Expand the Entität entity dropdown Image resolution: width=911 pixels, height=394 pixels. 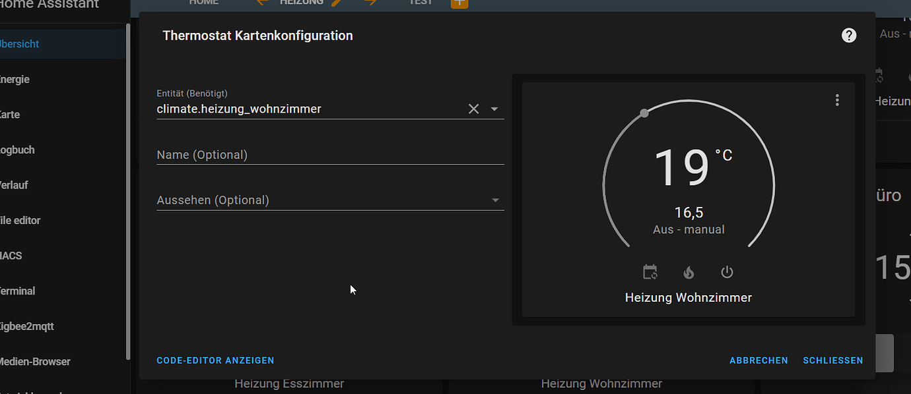[x=494, y=109]
